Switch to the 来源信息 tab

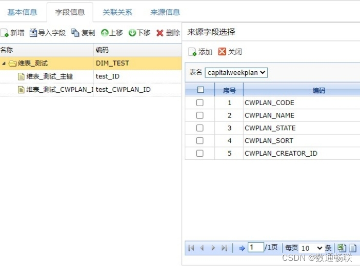tap(165, 12)
